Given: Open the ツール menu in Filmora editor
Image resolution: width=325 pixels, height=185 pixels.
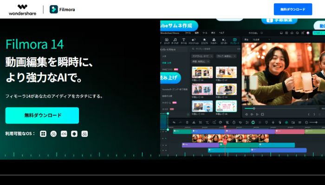Looking at the screenshot, I should pyautogui.click(x=205, y=33).
